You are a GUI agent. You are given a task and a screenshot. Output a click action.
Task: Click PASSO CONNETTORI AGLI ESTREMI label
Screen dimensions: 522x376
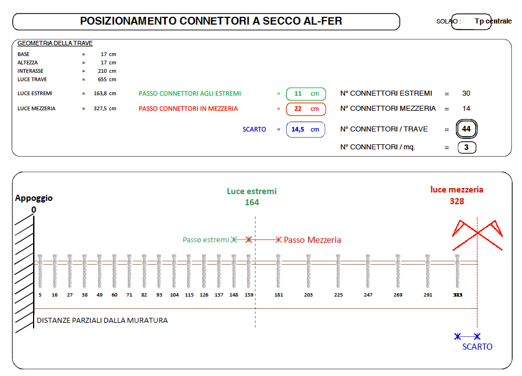click(x=190, y=94)
